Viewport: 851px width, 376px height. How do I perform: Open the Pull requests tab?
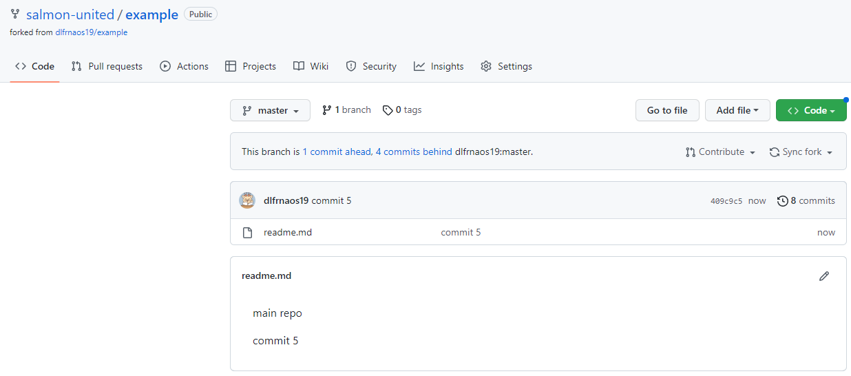(x=107, y=66)
